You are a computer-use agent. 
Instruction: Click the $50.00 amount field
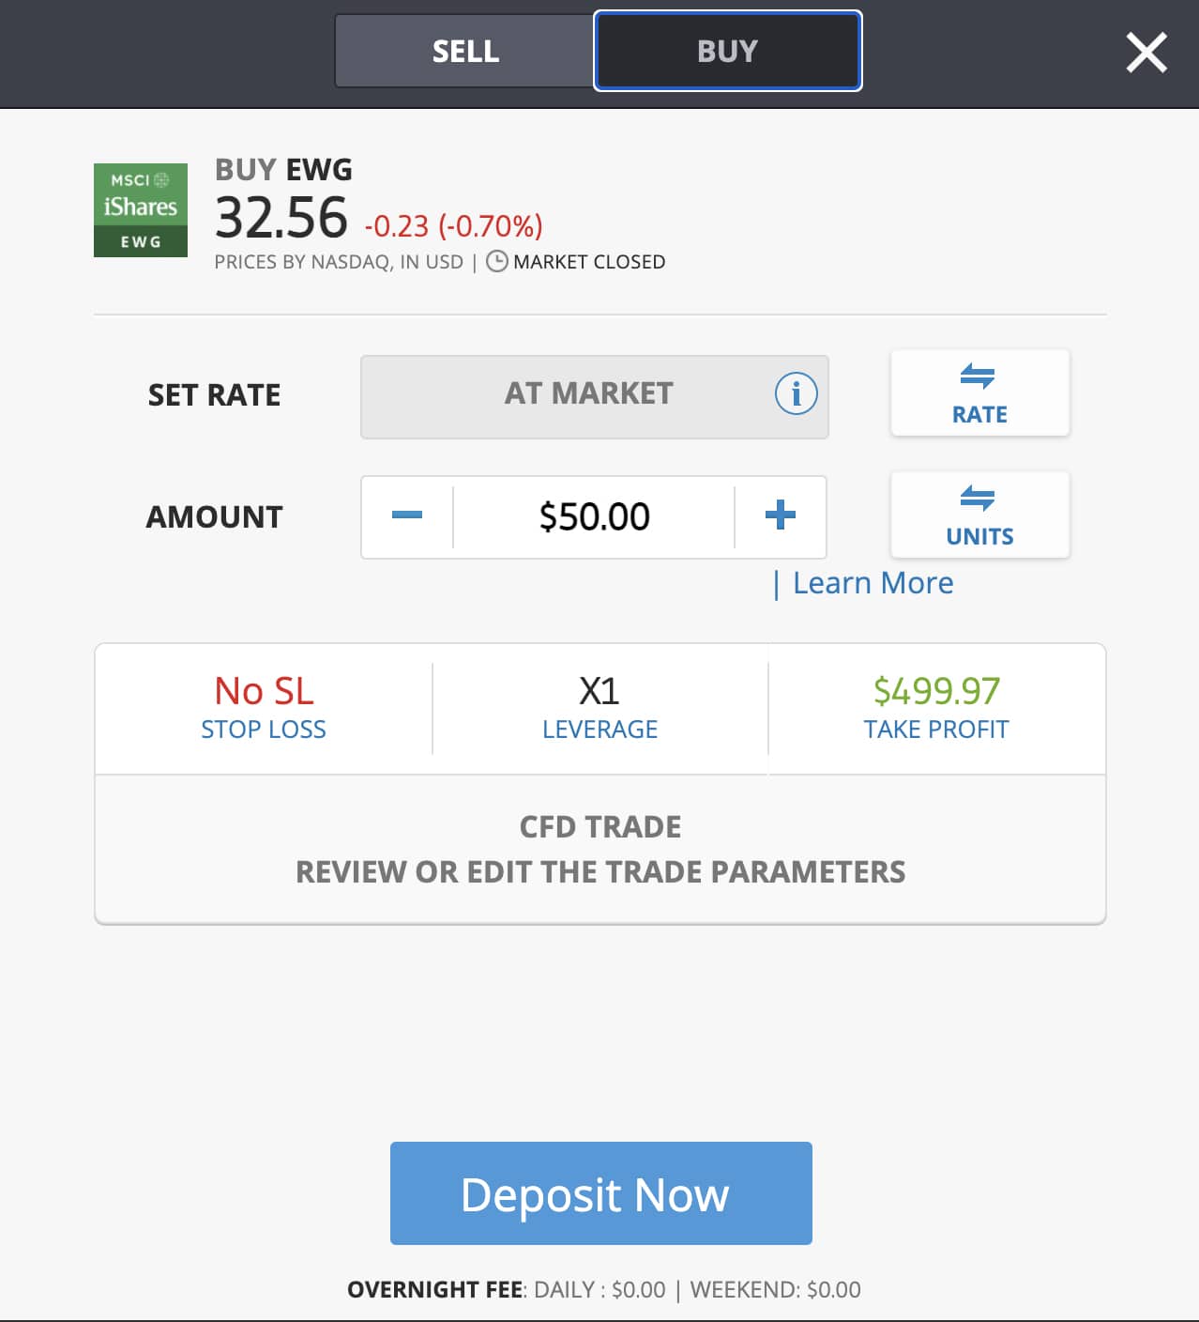(594, 516)
